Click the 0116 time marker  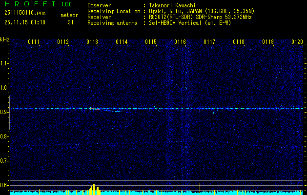tap(180, 42)
